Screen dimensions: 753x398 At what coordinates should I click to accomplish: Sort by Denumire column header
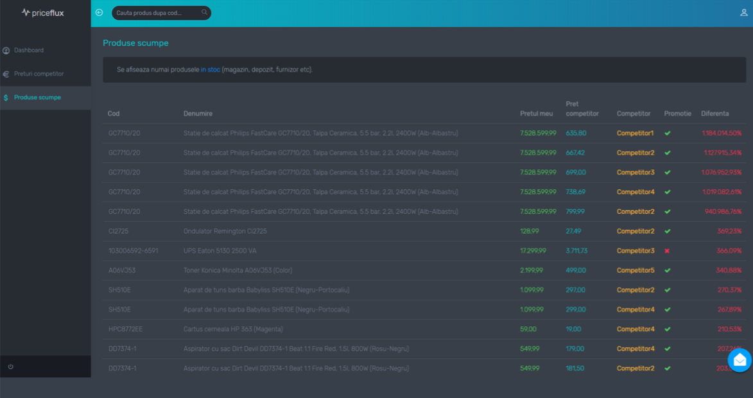tap(198, 114)
